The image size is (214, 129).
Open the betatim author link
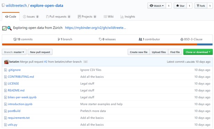click(14, 62)
